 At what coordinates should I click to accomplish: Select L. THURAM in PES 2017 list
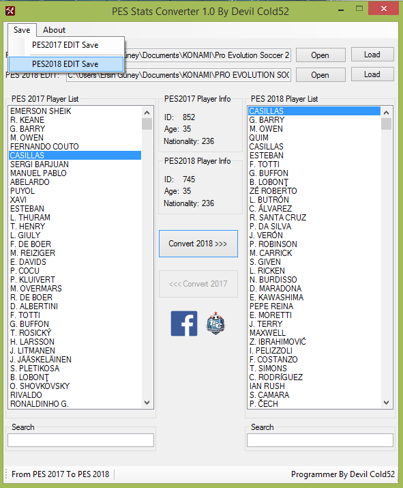point(75,218)
